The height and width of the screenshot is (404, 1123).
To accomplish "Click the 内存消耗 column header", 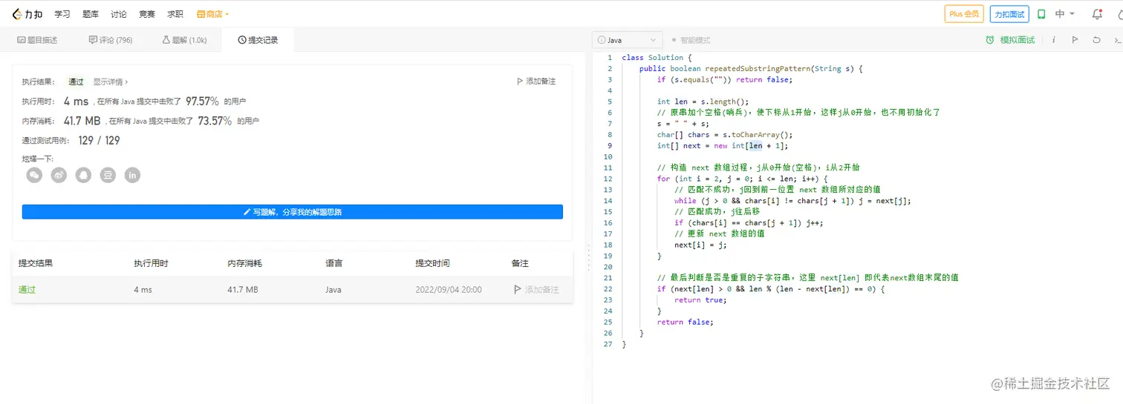I will pyautogui.click(x=245, y=263).
